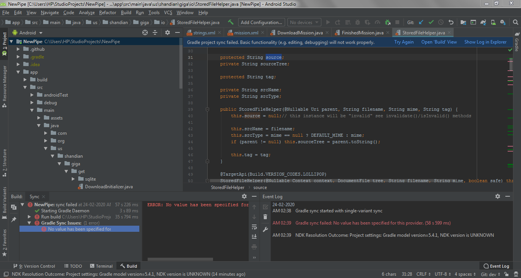This screenshot has width=521, height=278.
Task: Open the Refactor menu
Action: click(107, 12)
